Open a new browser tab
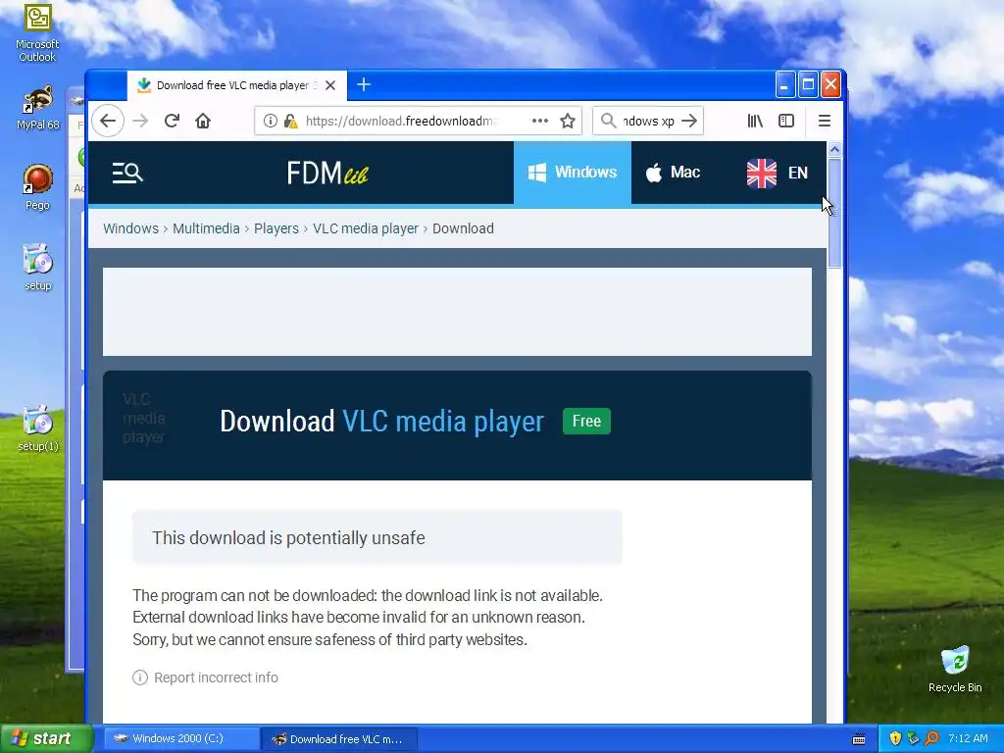Screen dimensions: 1004x753 point(364,84)
